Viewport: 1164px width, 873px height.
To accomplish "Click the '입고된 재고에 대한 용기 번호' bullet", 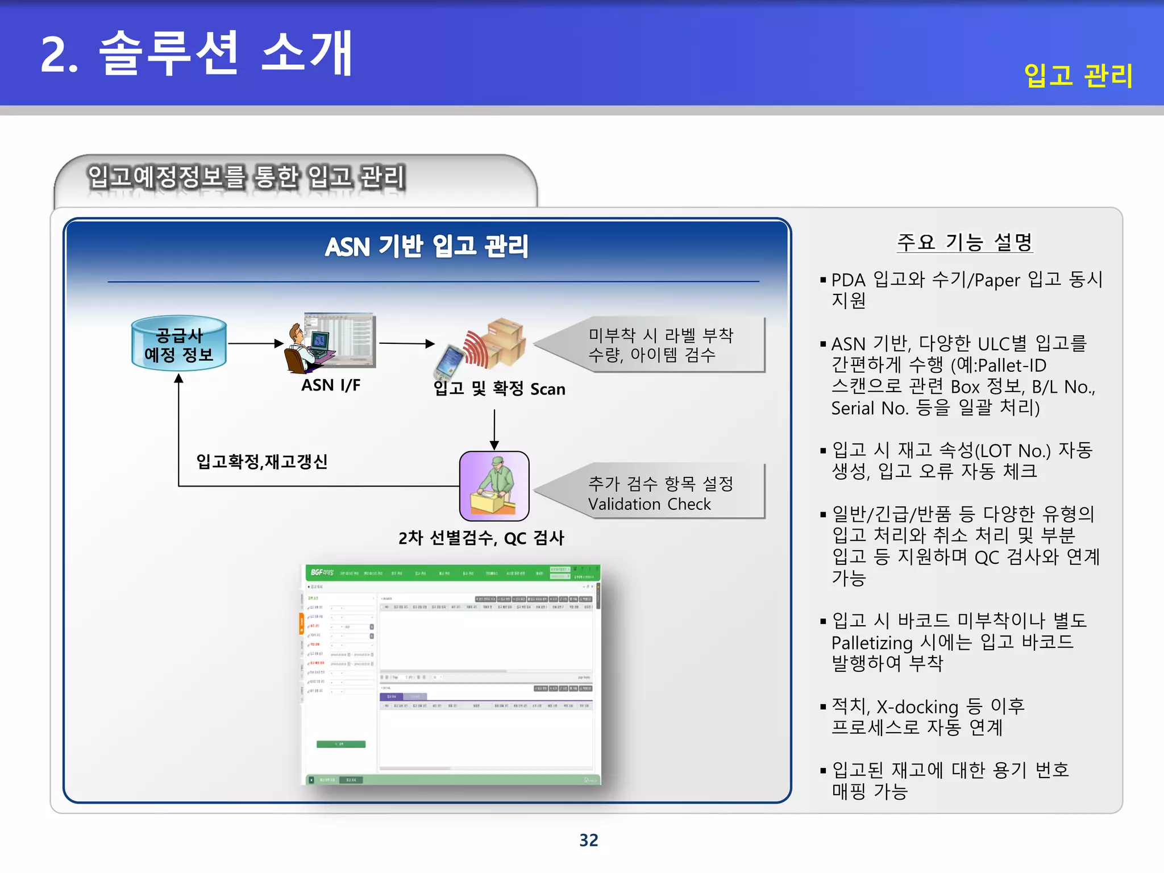I will [x=945, y=780].
